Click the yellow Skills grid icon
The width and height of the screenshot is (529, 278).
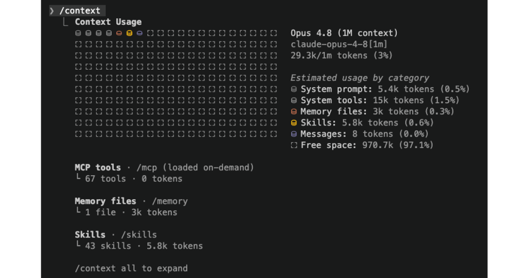[129, 33]
